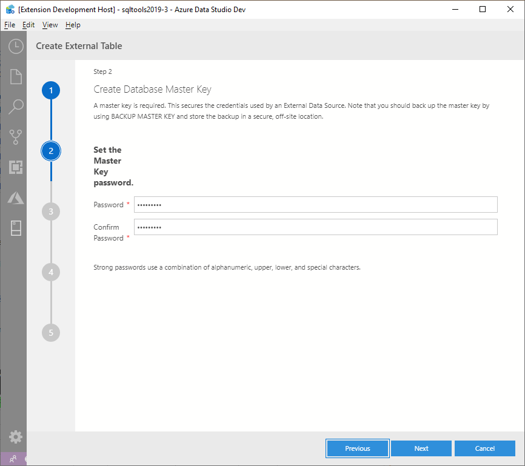Click the 'Step 2' label
525x466 pixels.
coord(103,72)
